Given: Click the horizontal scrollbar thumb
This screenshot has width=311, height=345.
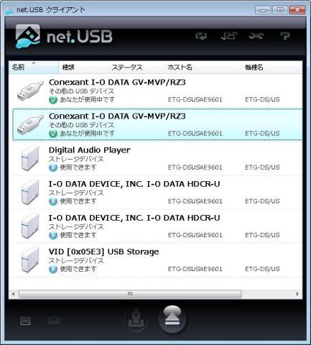Looking at the screenshot, I should point(130,294).
